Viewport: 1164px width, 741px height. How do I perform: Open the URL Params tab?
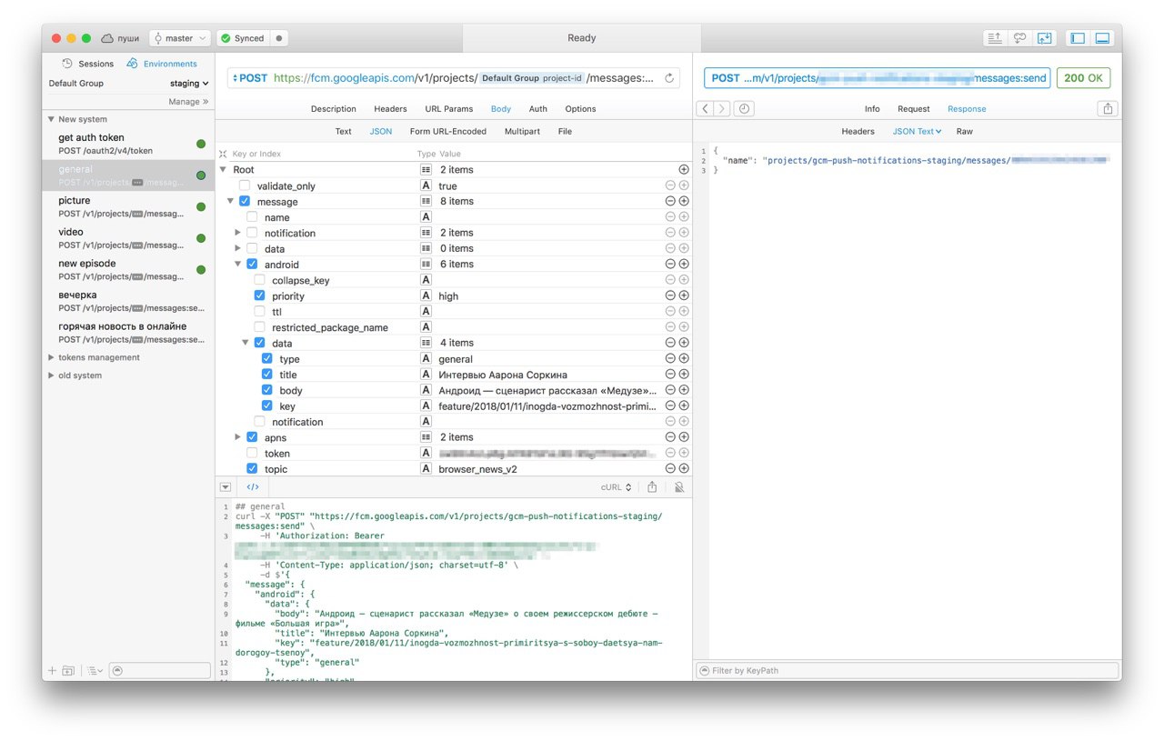click(x=448, y=109)
